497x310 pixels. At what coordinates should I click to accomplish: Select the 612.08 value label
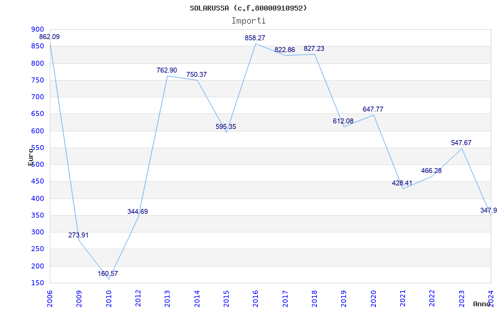coord(343,121)
